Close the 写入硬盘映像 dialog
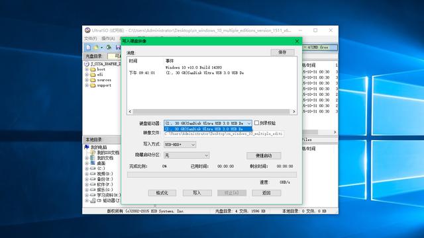Viewport: 424px width, 238px height. pyautogui.click(x=297, y=41)
